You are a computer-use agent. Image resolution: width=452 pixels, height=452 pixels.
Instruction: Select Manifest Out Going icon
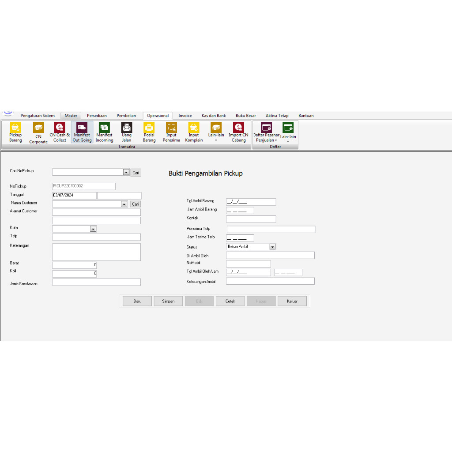click(x=82, y=132)
